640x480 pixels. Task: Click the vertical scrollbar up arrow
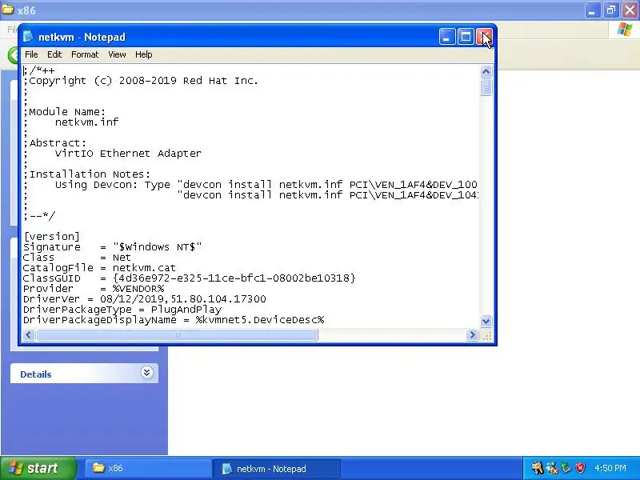[486, 72]
